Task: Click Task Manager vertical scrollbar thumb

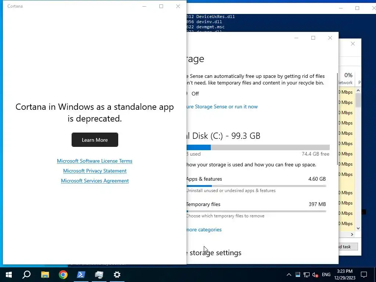Action: pyautogui.click(x=358, y=100)
